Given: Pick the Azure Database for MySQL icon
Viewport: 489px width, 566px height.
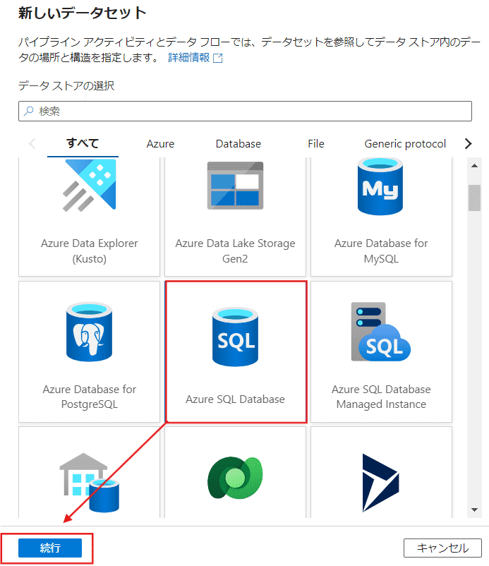Looking at the screenshot, I should 380,186.
